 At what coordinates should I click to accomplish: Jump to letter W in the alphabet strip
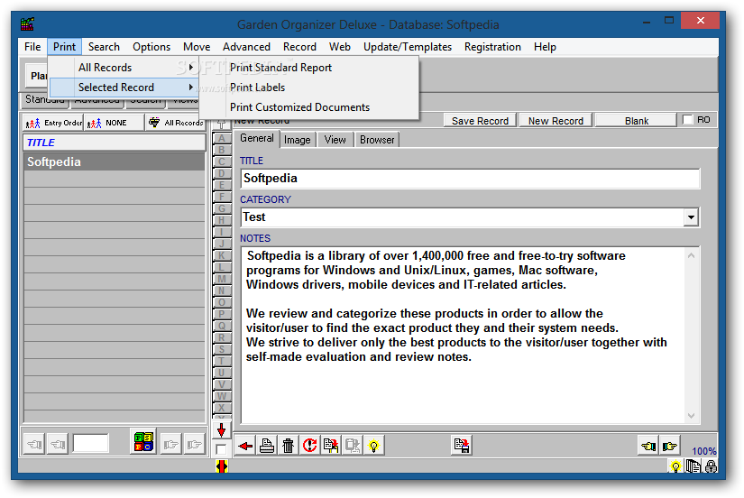[221, 396]
